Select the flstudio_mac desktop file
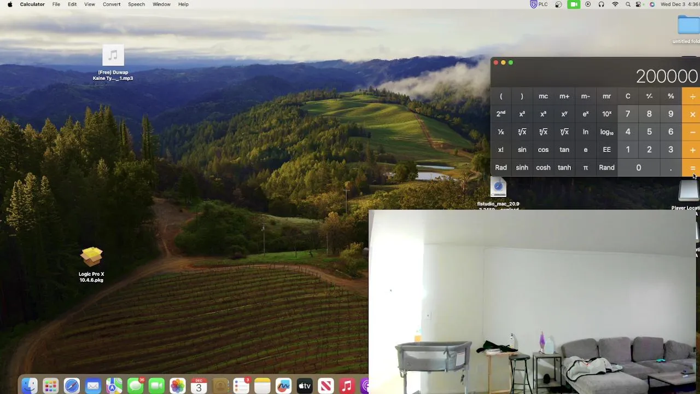Viewport: 700px width, 394px height. 498,194
